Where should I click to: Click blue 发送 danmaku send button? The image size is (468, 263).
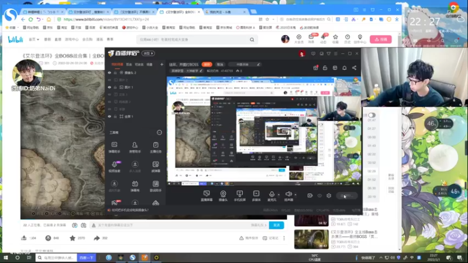coord(276,225)
